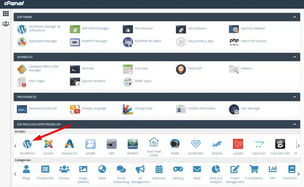The image size is (304, 187).
Task: Open the MultiPHP INI Editor icon
Action: click(128, 41)
